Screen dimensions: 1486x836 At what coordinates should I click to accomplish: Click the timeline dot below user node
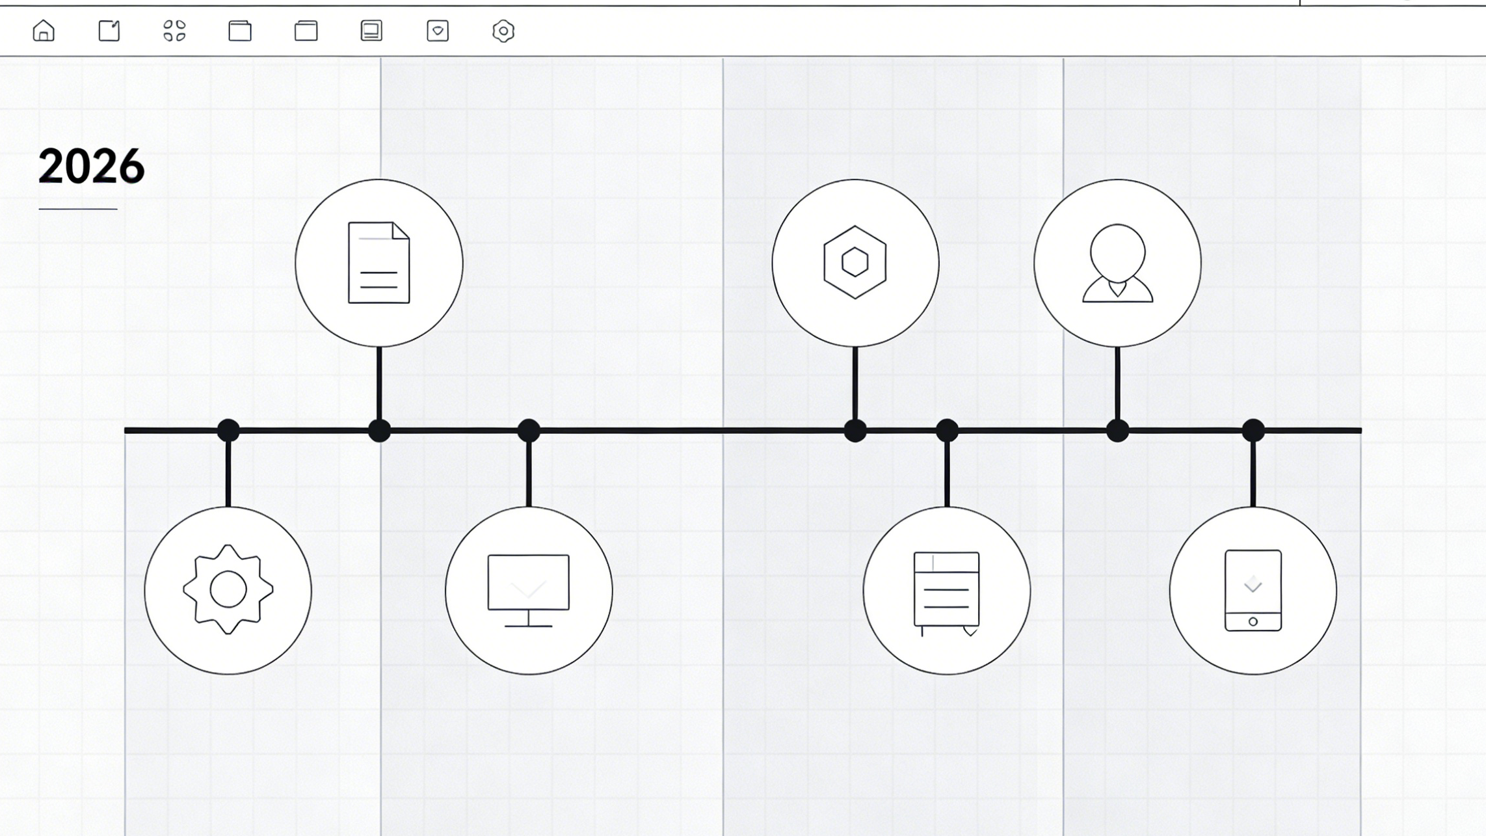(1118, 430)
